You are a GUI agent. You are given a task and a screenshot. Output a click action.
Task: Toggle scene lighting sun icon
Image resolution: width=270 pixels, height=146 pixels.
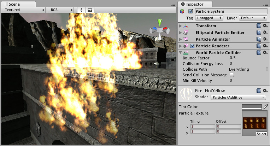81,10
